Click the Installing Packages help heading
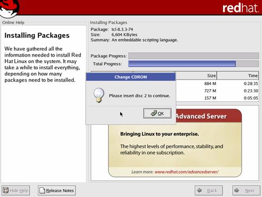This screenshot has height=197, width=262. point(37,35)
